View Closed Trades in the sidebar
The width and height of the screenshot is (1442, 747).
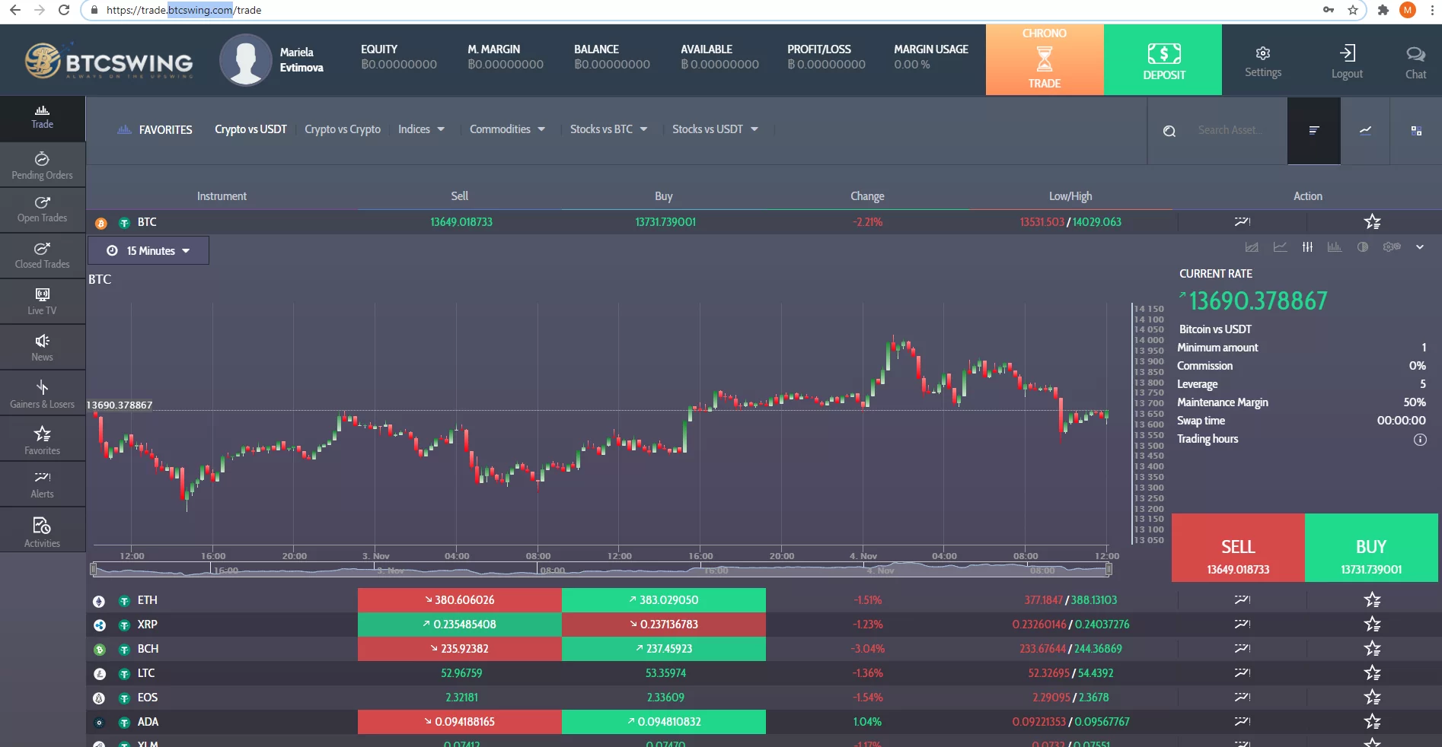(43, 256)
